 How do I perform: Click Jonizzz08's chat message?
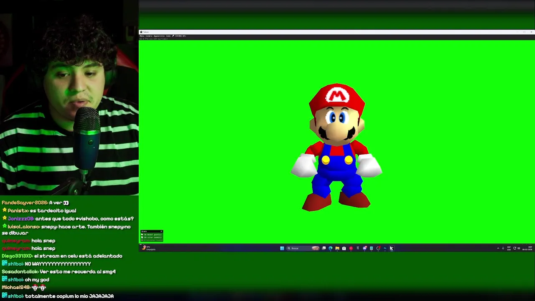pyautogui.click(x=68, y=219)
